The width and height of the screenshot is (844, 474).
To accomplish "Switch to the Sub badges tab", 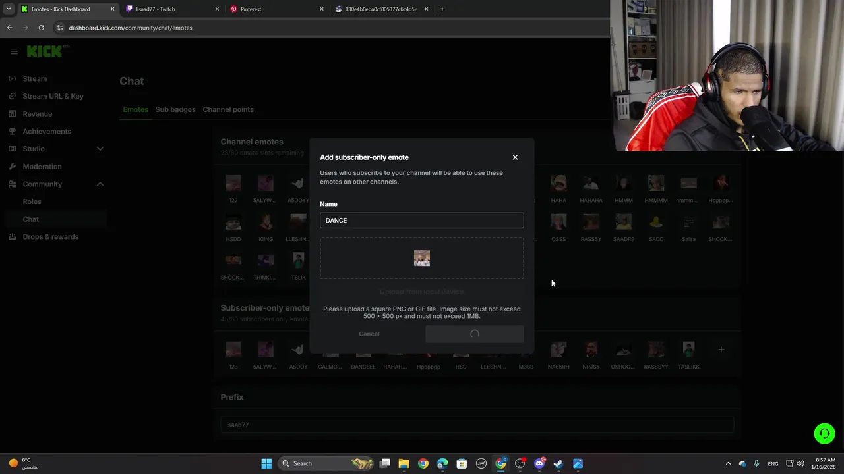I will pos(175,109).
